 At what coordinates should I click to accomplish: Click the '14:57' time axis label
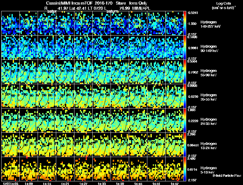click(175, 183)
